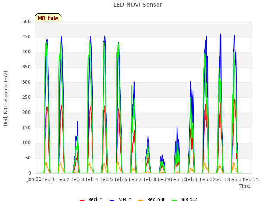Click the blue NIR in legend swatch
This screenshot has width=277, height=208.
[112, 200]
